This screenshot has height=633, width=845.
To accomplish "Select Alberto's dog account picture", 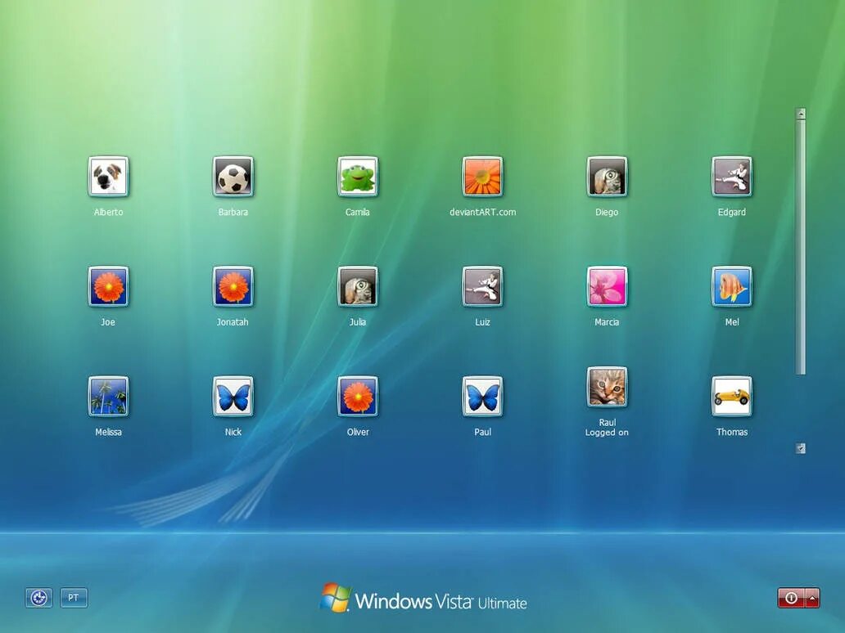I will point(108,177).
